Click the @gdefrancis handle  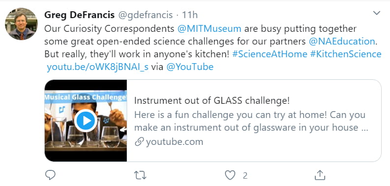pyautogui.click(x=145, y=15)
